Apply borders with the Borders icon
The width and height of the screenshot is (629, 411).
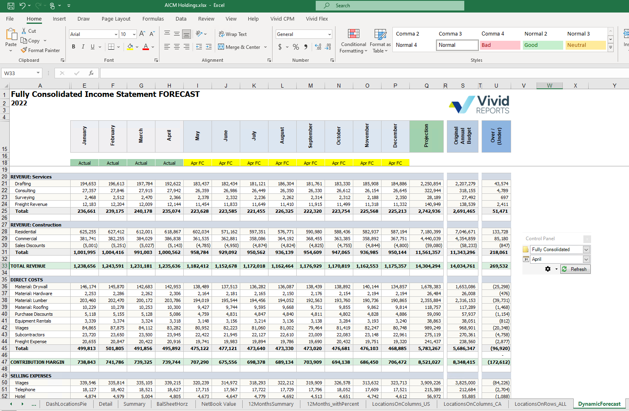click(111, 47)
